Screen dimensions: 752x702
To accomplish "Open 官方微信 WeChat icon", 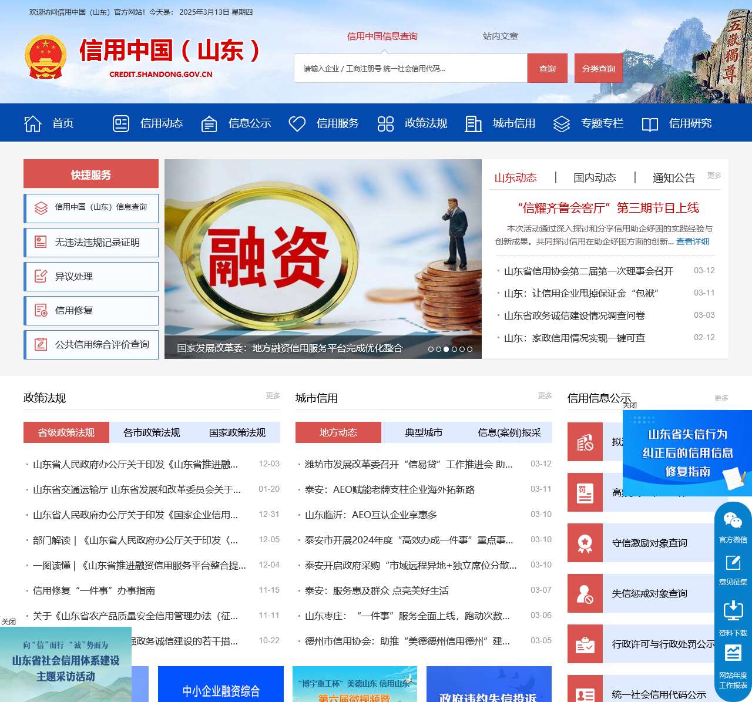I will coord(733,520).
